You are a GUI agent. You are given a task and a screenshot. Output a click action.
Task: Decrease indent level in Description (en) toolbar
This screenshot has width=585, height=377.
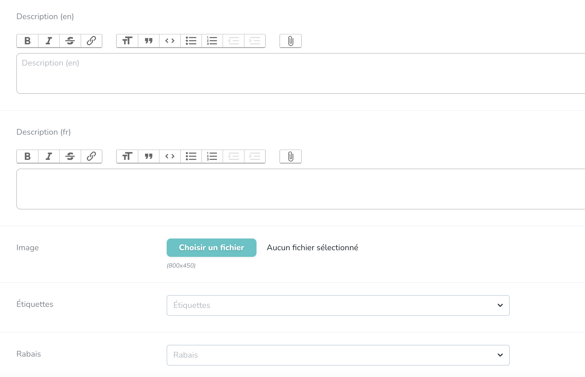(x=234, y=41)
